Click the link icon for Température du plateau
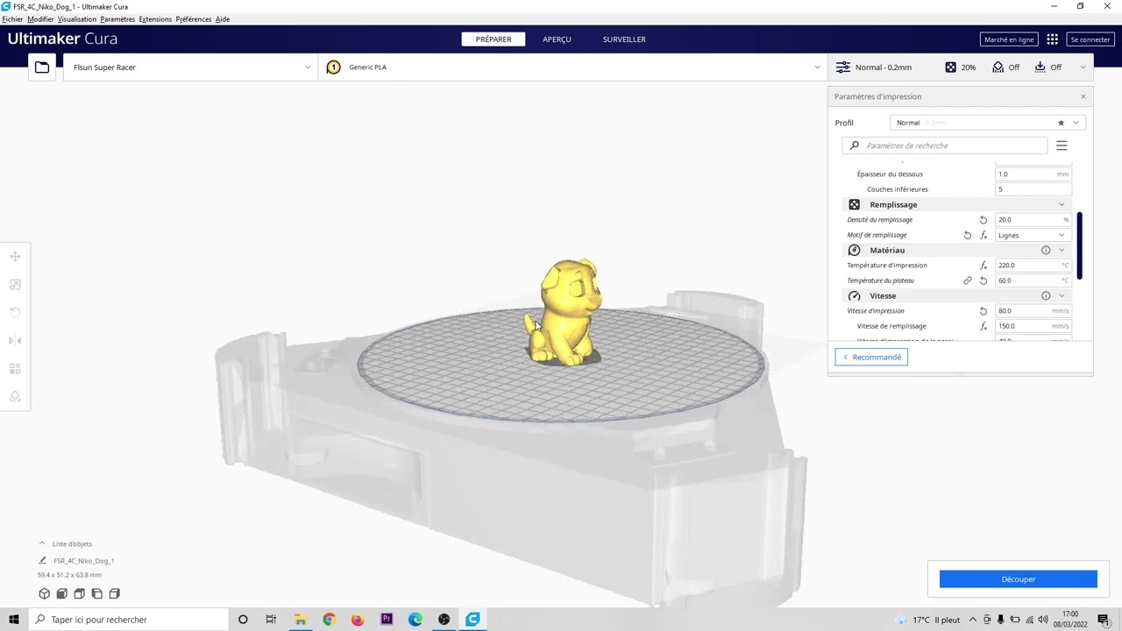The image size is (1122, 631). (968, 280)
